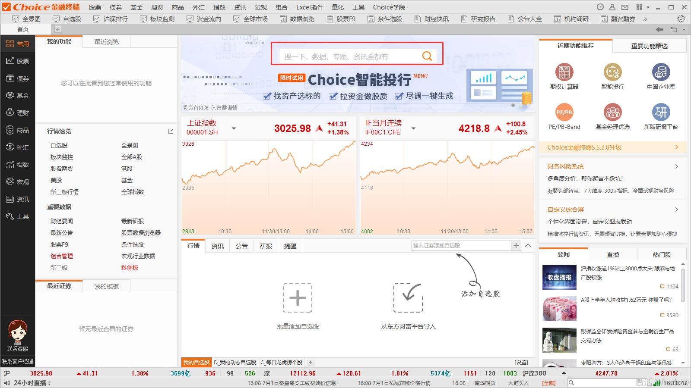Select the PE/PB-Band icon

click(x=564, y=113)
